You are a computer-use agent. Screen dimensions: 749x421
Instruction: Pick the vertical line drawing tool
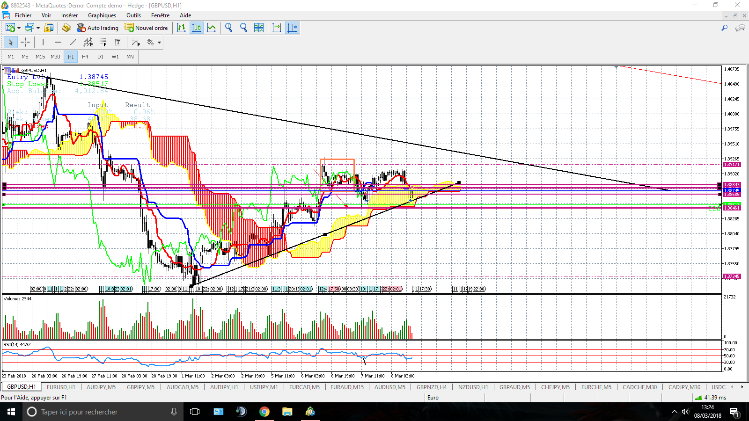pos(43,43)
